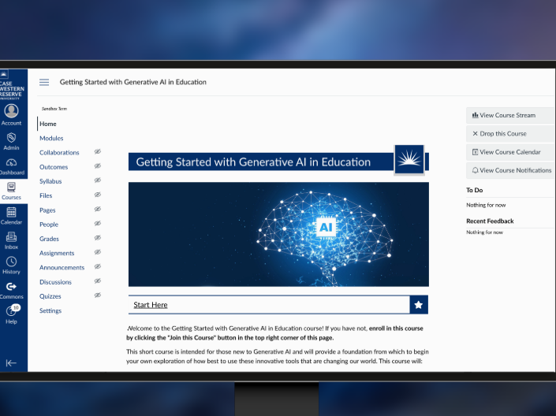The width and height of the screenshot is (556, 416).
Task: Click hidden eye icon beside Assignments
Action: point(98,252)
